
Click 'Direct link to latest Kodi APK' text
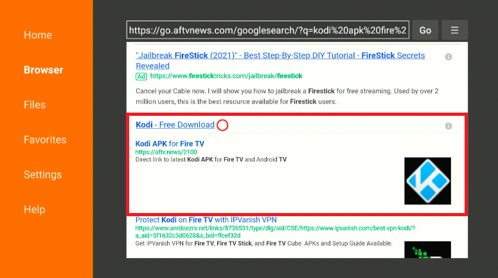(211, 160)
